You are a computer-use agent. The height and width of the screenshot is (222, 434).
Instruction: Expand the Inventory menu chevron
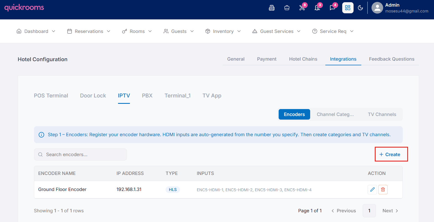[x=239, y=31]
